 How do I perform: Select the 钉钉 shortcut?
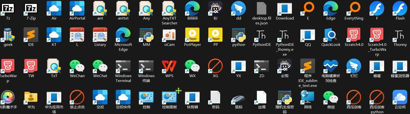coord(354,66)
